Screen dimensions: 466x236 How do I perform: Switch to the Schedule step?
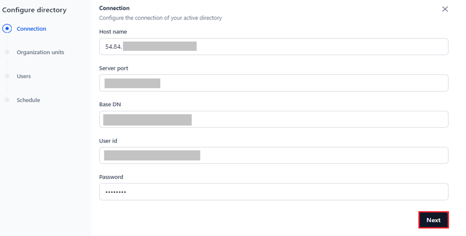28,100
